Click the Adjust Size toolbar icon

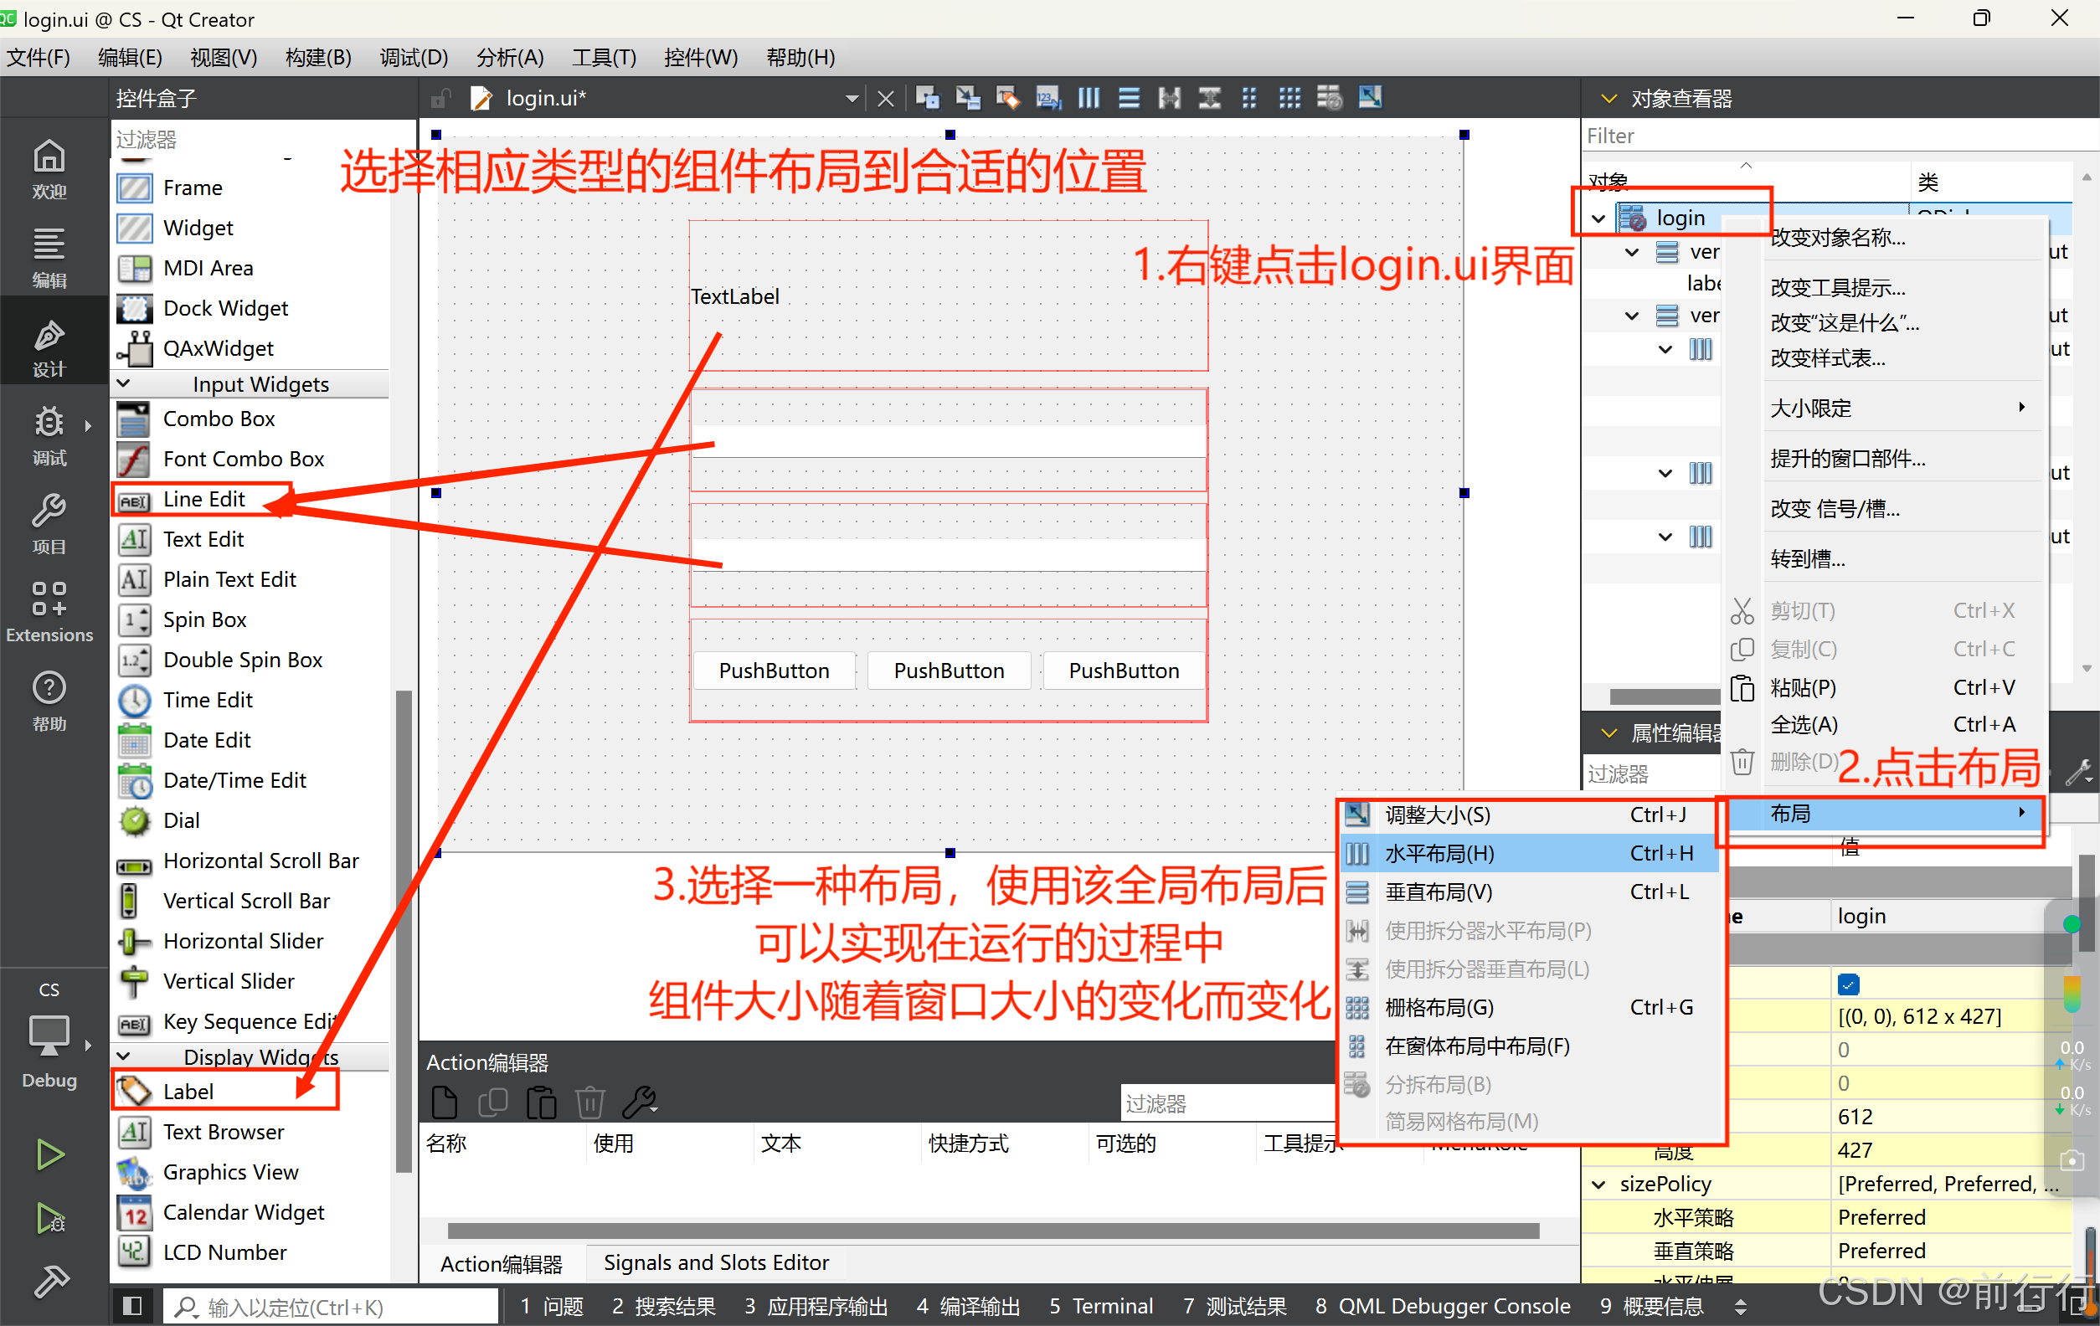pos(1369,97)
